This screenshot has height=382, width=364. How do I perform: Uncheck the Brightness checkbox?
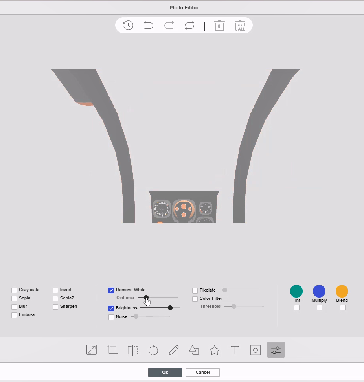coord(111,308)
